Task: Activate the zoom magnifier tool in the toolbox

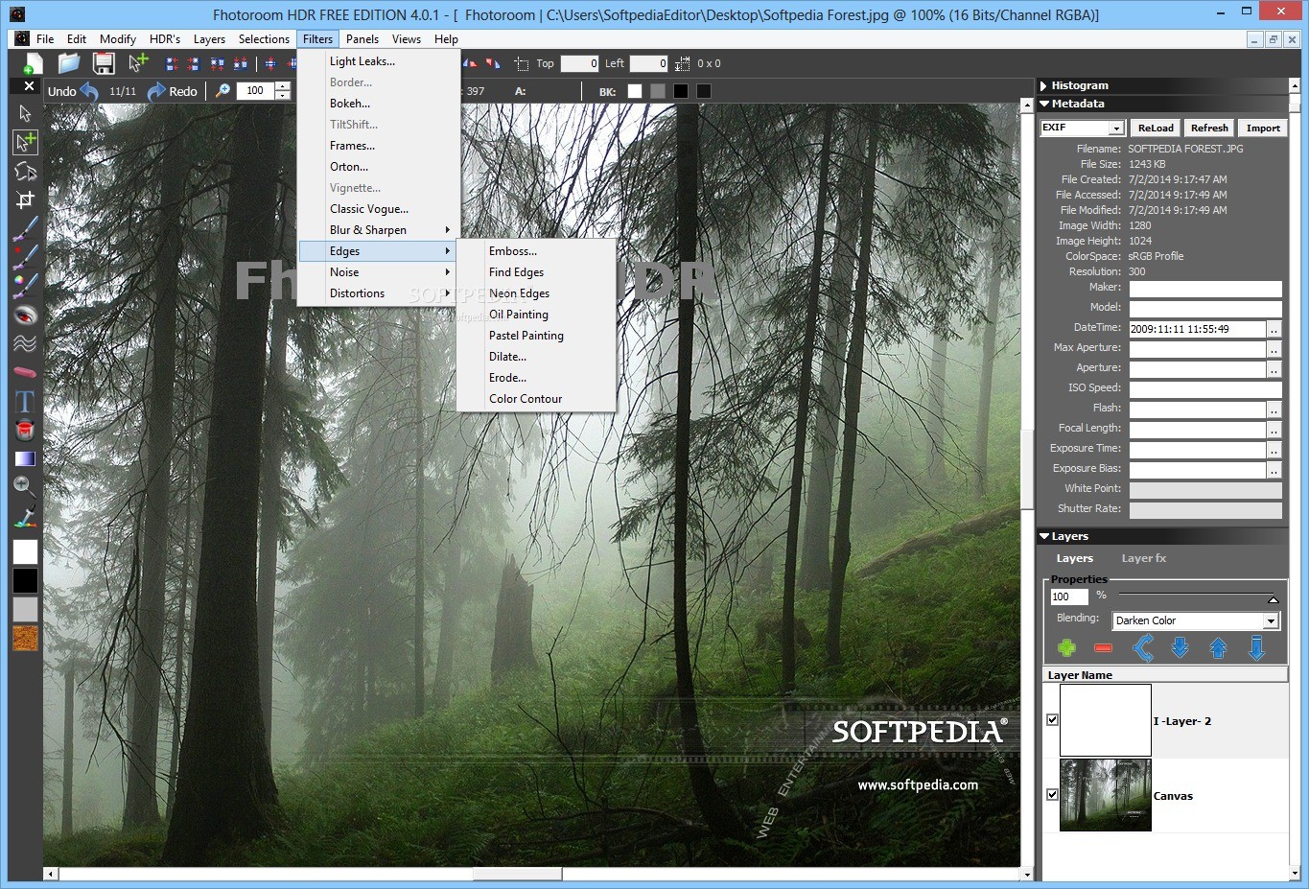Action: (25, 487)
